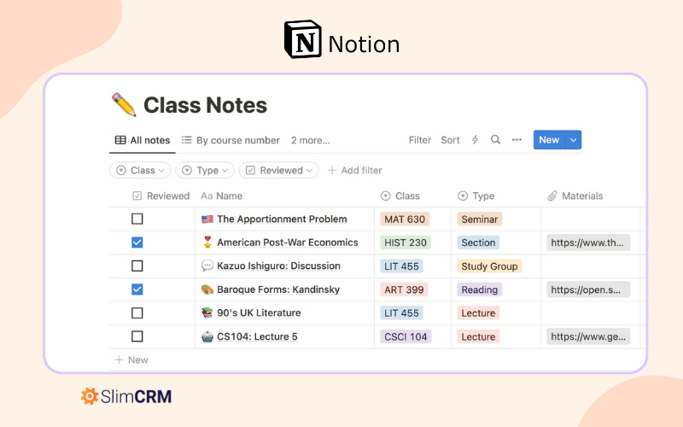The width and height of the screenshot is (683, 427).
Task: Check The Apportionment Problem reviewed box
Action: pyautogui.click(x=137, y=219)
